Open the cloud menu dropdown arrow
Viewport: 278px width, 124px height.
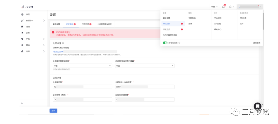coord(233,7)
